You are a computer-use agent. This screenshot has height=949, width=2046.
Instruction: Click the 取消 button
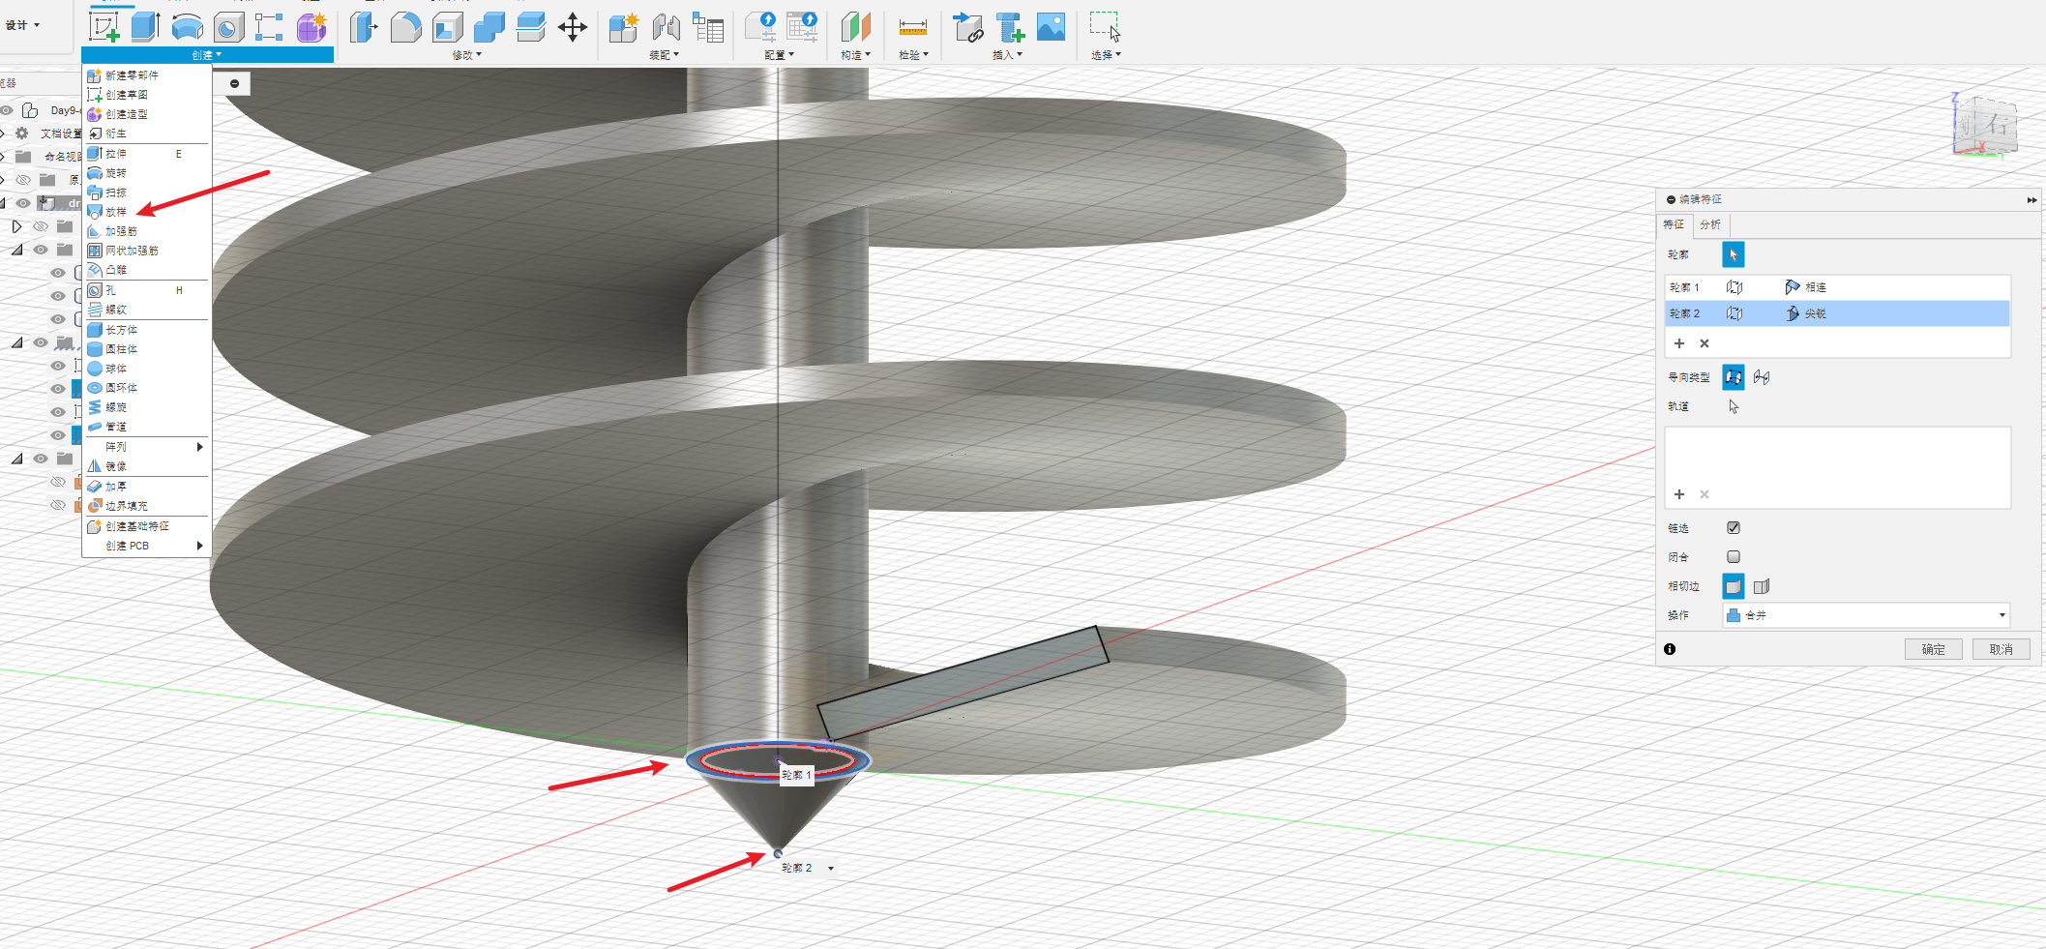(x=2001, y=649)
